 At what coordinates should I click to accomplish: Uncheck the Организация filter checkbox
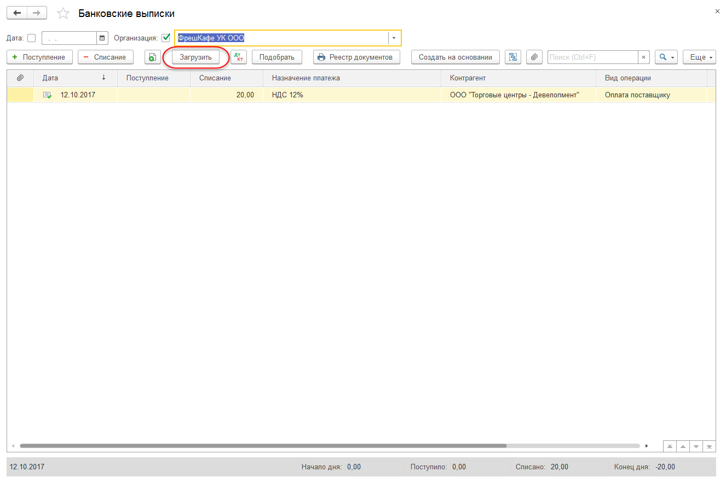(x=166, y=38)
